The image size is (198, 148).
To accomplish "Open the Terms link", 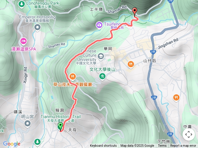I will 162,146.
